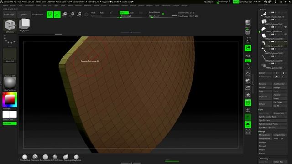Viewport: 292px width, 164px height.
Task: Click the Gizmo 3D circle icon
Action: coord(86,15)
